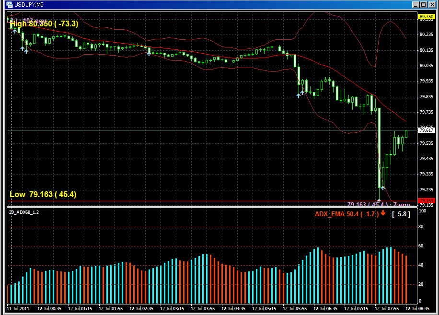Image resolution: width=439 pixels, height=315 pixels.
Task: Click the [ -5.8 ] value label
Action: click(x=401, y=214)
